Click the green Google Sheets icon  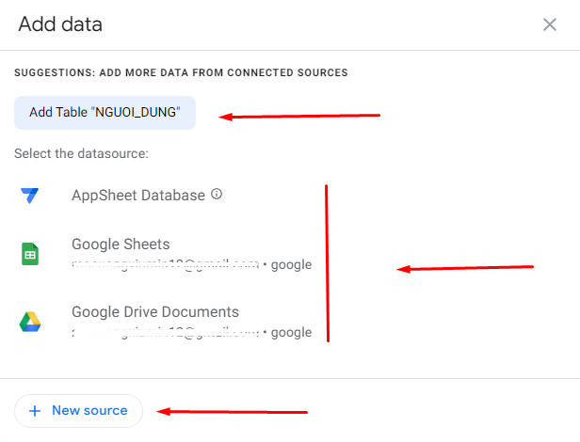pos(29,254)
